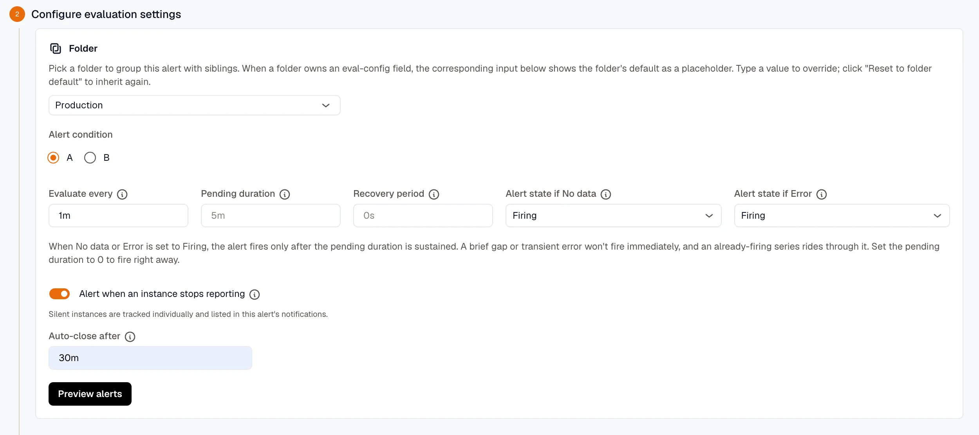Open the No data alert state dropdown
The height and width of the screenshot is (435, 979).
pos(613,216)
